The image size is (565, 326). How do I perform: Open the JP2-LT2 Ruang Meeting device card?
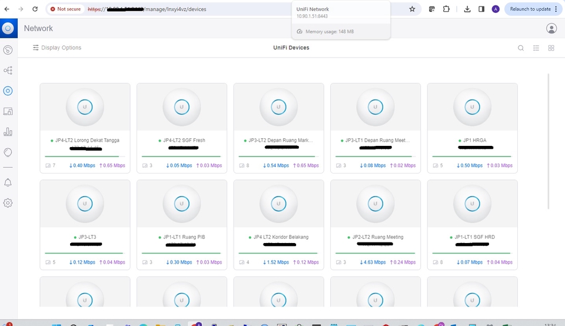(x=375, y=225)
